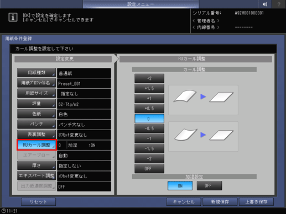Click the 白色 color value
Viewport: 286px width, 214px height.
84,114
